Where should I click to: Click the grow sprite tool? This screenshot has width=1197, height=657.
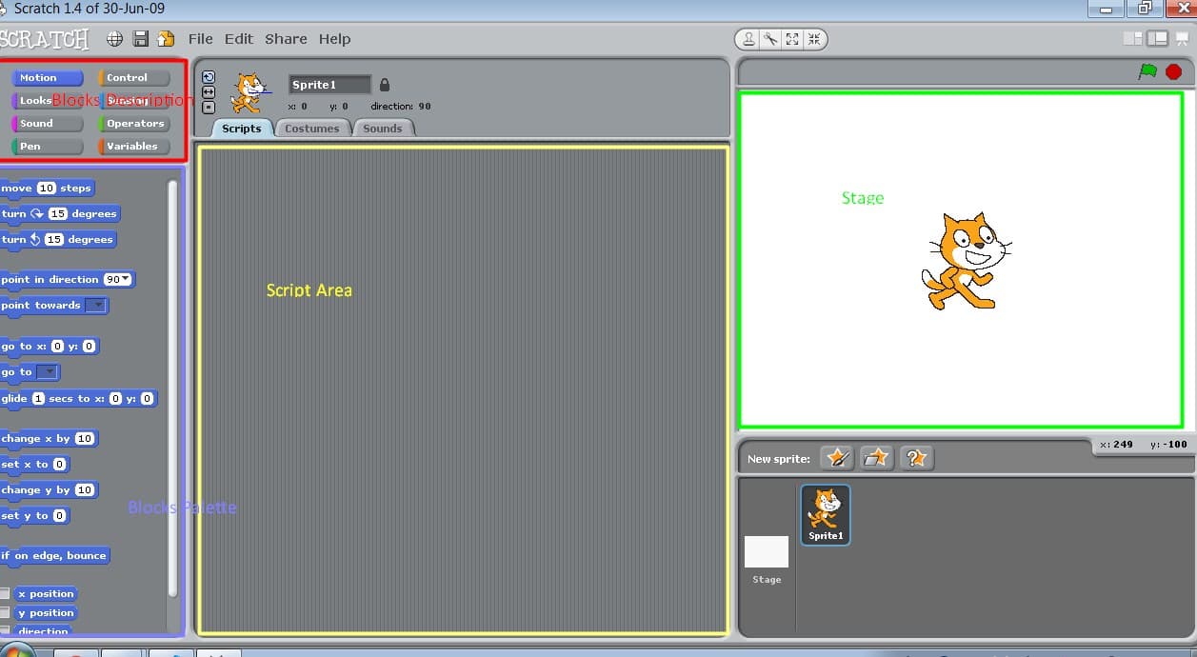pos(792,39)
